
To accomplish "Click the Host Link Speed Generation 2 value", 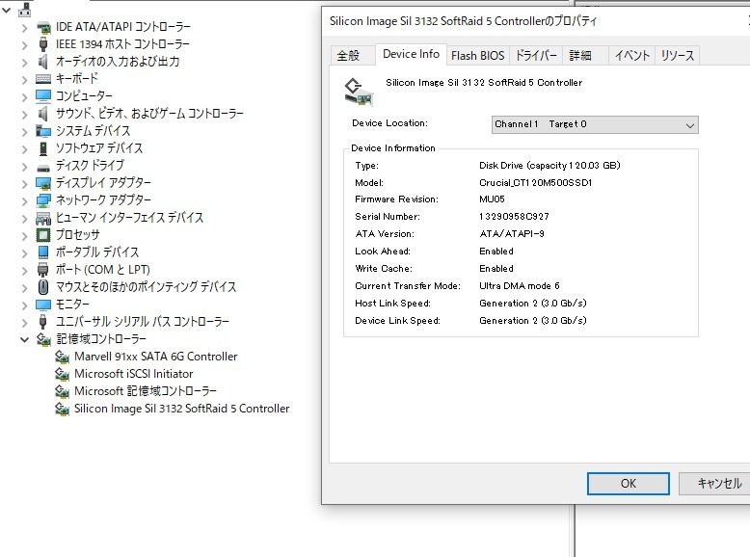I will (533, 304).
